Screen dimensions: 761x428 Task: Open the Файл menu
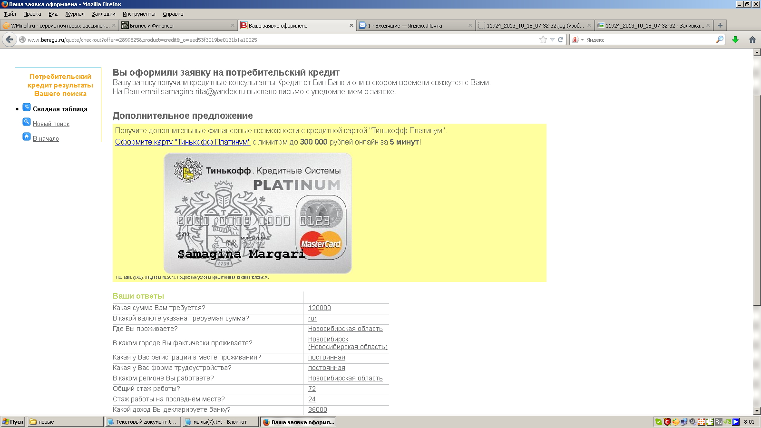click(10, 14)
